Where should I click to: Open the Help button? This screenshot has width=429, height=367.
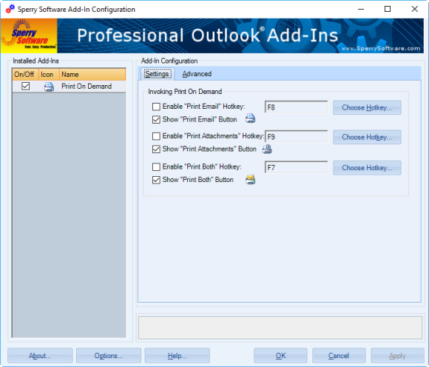[177, 355]
